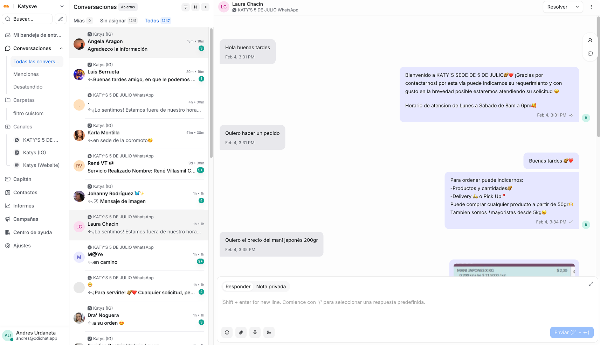The width and height of the screenshot is (600, 345).
Task: Click the attach file paperclip icon
Action: coord(241,332)
